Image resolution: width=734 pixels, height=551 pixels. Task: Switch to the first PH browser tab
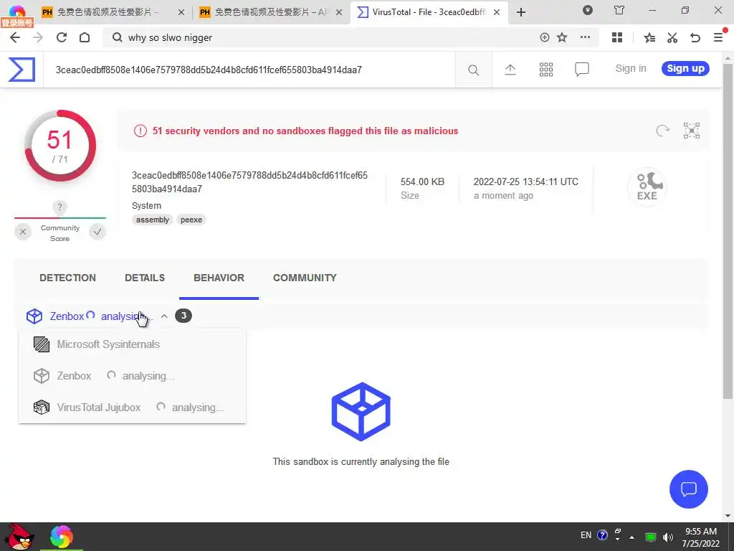(113, 12)
